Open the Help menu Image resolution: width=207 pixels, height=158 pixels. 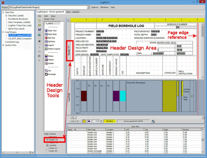[113, 7]
